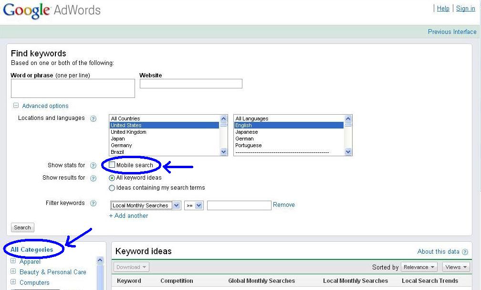Viewport: 481px width, 290px height.
Task: Select English in language list
Action: [289, 125]
